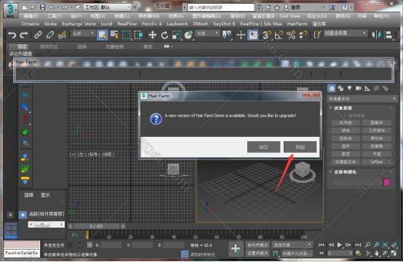The height and width of the screenshot is (262, 403).
Task: Open the named selection sets dropdown
Action: click(x=346, y=33)
